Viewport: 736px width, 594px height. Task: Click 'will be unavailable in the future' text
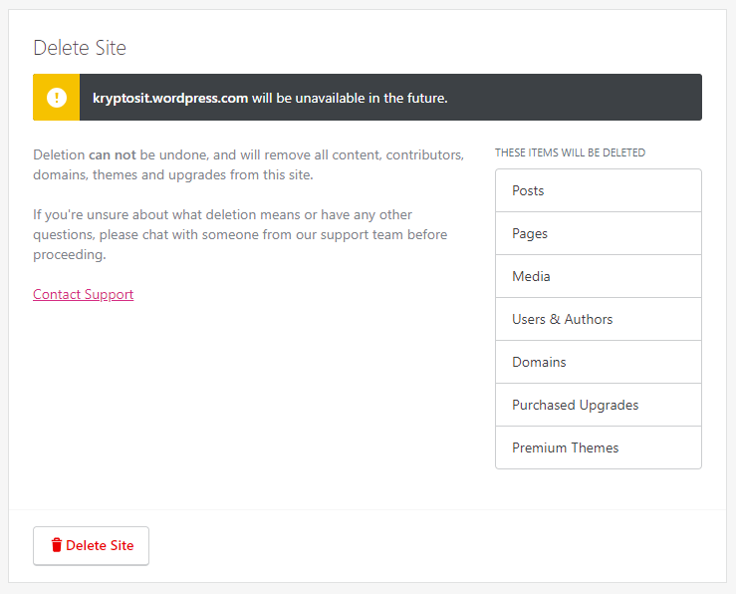tap(350, 98)
